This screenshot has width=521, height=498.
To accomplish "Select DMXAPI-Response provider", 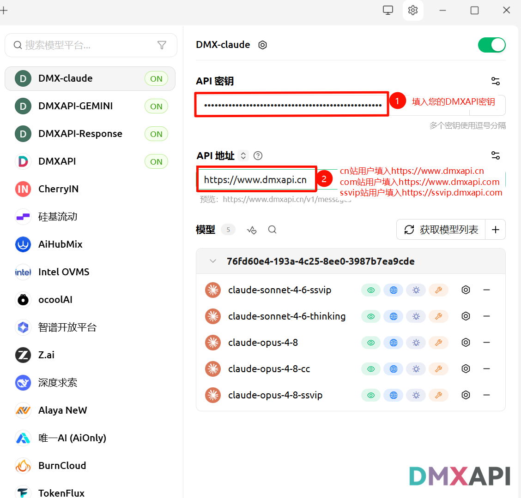I will coord(90,134).
